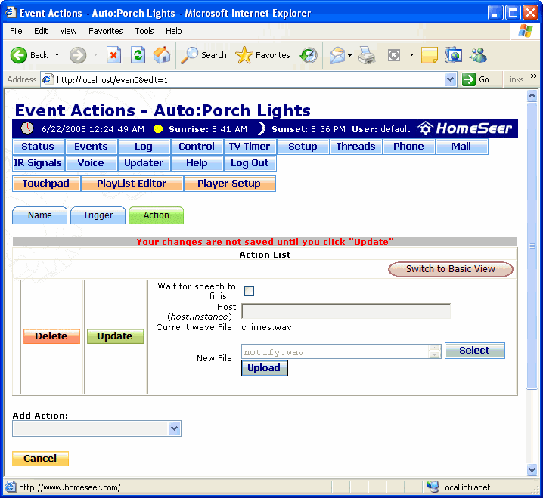Click the scrollbar up arrow

point(532,95)
